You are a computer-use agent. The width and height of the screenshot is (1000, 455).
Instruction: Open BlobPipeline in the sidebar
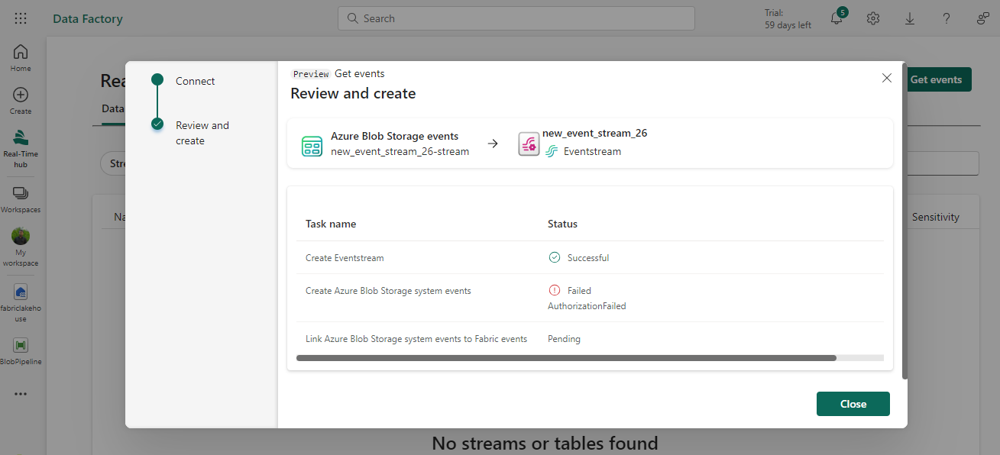(21, 352)
